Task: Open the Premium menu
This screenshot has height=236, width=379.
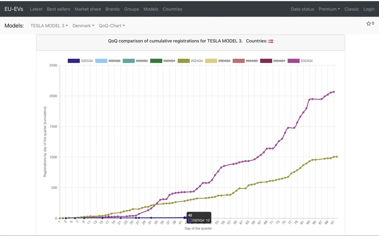Action: click(329, 9)
